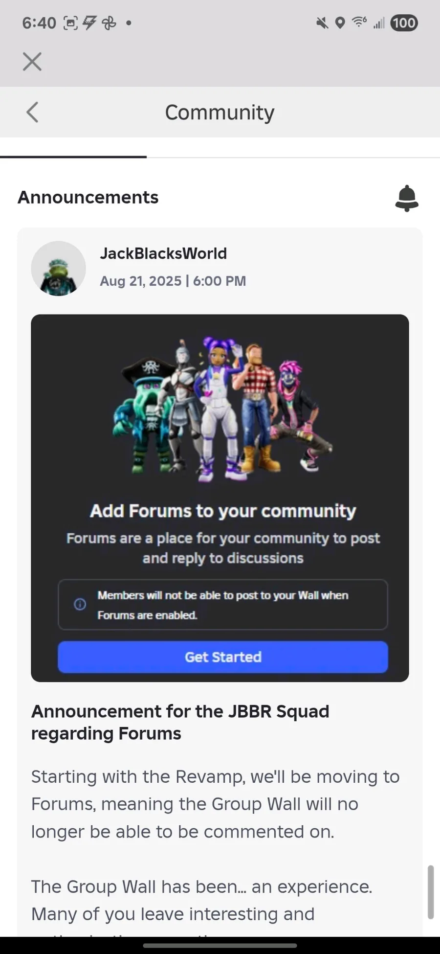Tap the screen capture status icon

pos(70,23)
